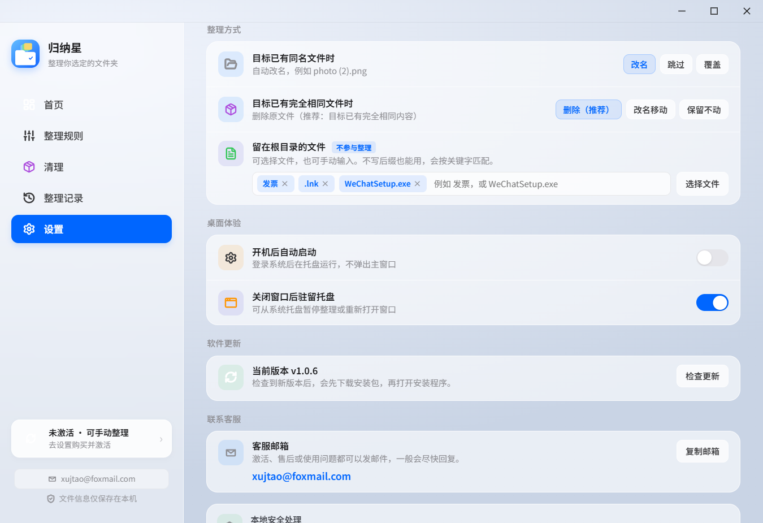Click the shield icon beside 文件信息仅保存在本机
The image size is (763, 523).
pyautogui.click(x=51, y=499)
